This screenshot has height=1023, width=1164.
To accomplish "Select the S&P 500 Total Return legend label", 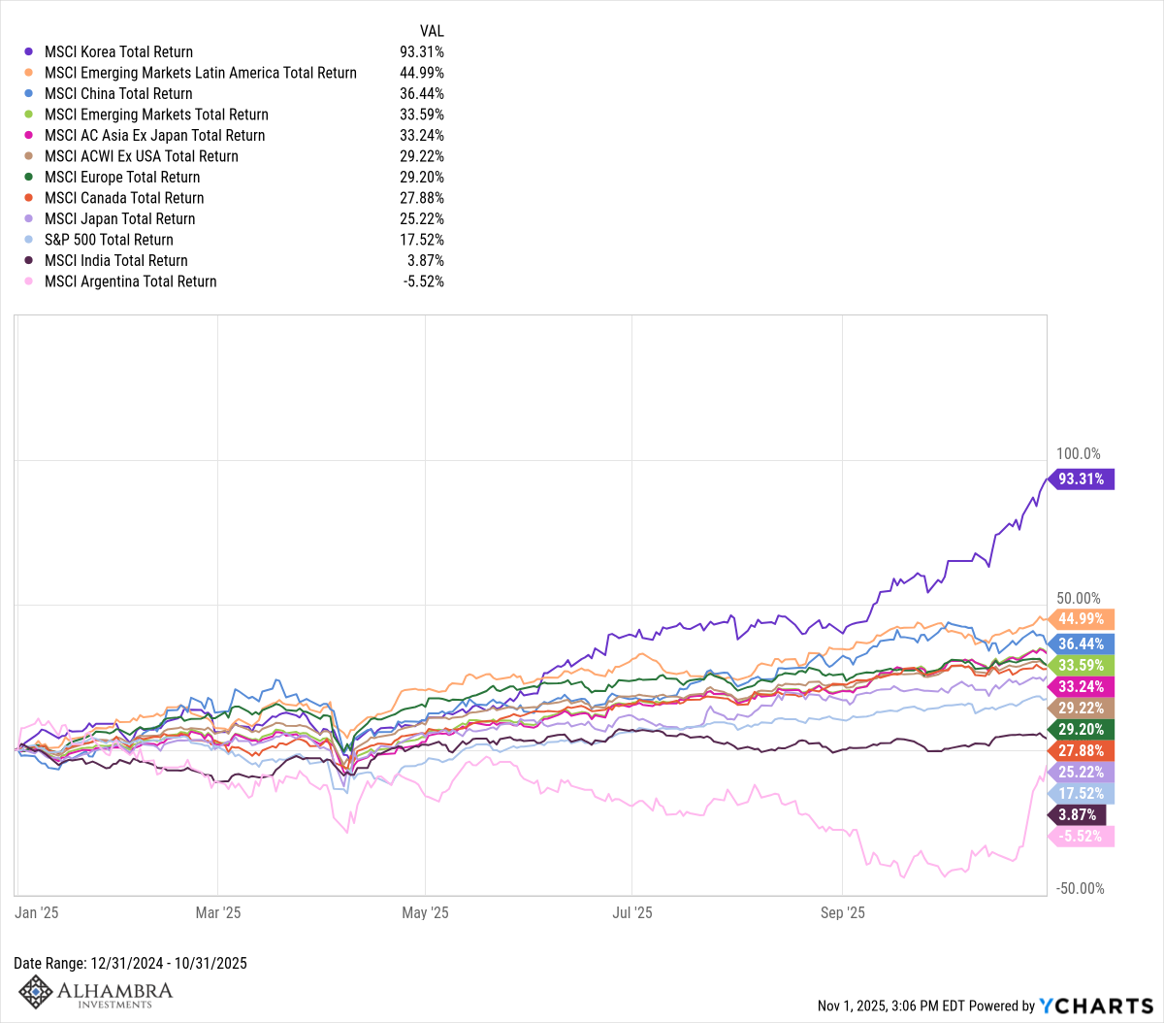I will pyautogui.click(x=109, y=240).
